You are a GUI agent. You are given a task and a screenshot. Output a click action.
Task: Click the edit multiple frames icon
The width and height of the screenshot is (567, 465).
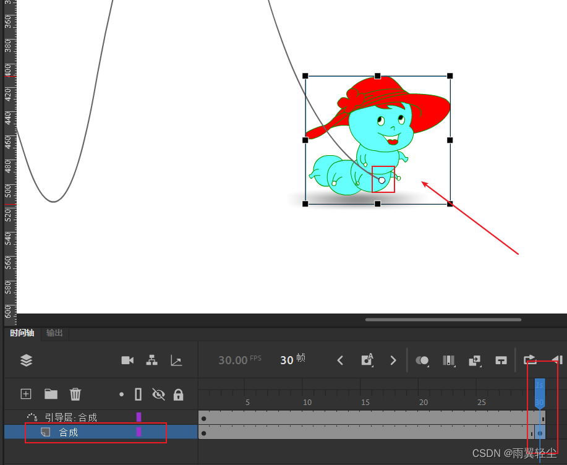coord(449,360)
